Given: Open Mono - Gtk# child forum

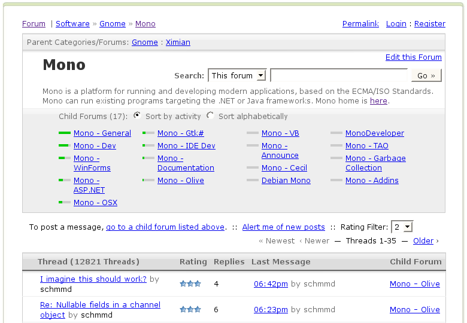Looking at the screenshot, I should click(x=180, y=133).
